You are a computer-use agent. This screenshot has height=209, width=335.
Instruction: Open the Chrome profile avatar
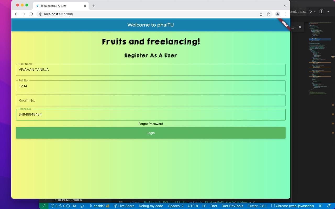[x=278, y=14]
